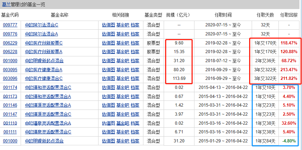Open 基金吧 for 中欧瑾源灵活配置混合A
This screenshot has width=302, height=150.
click(x=123, y=105)
